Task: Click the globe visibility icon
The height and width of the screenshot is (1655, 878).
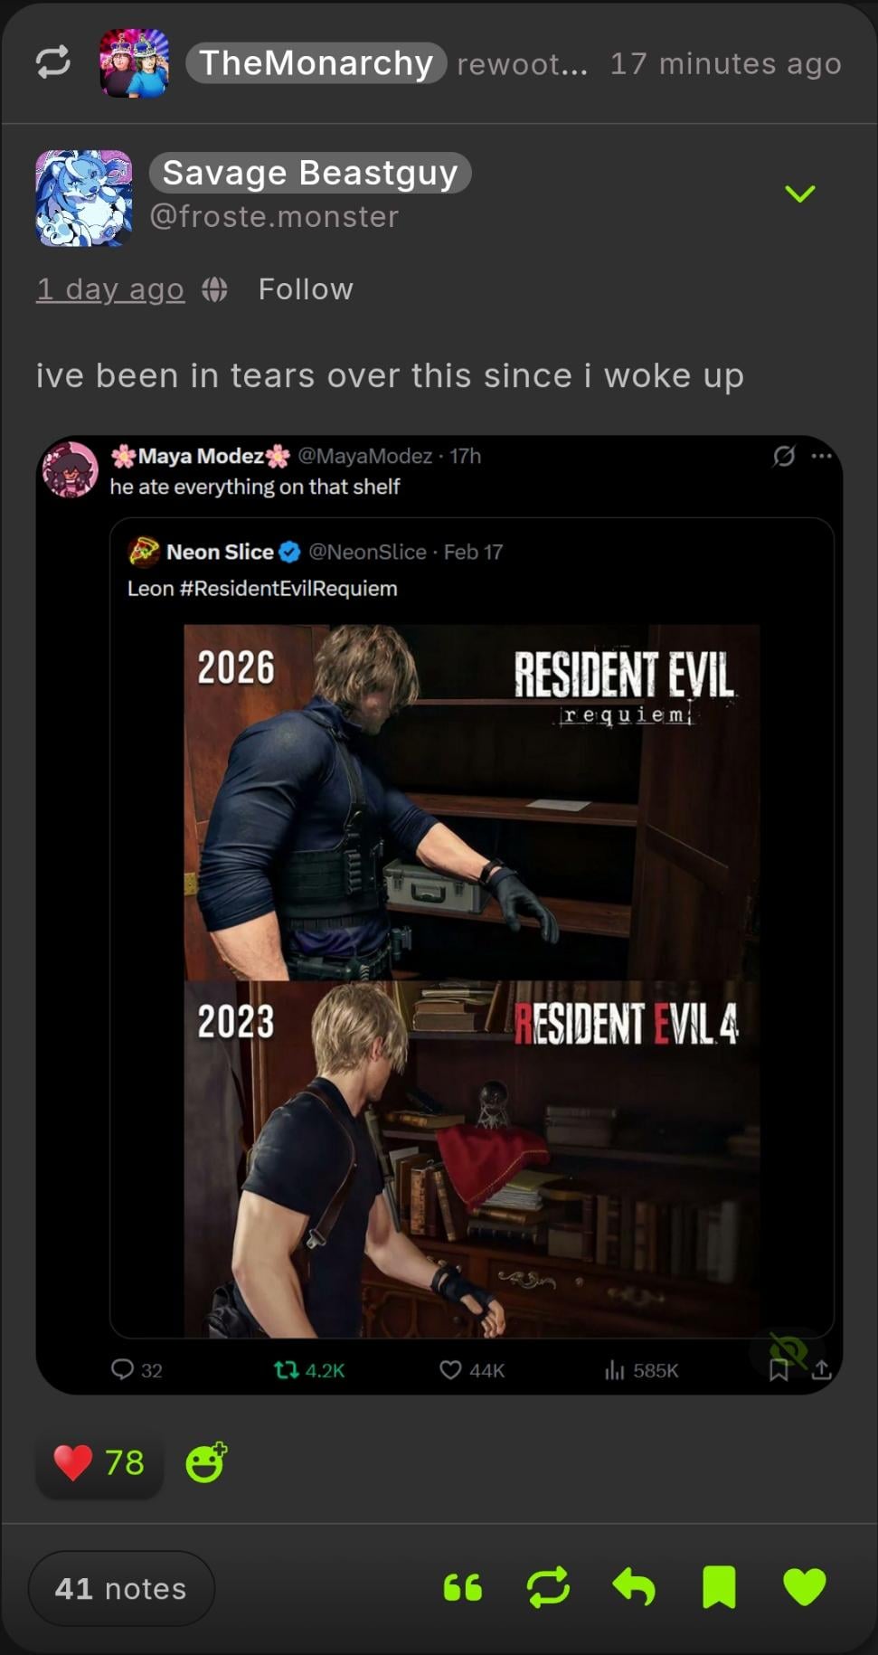Action: [x=214, y=289]
